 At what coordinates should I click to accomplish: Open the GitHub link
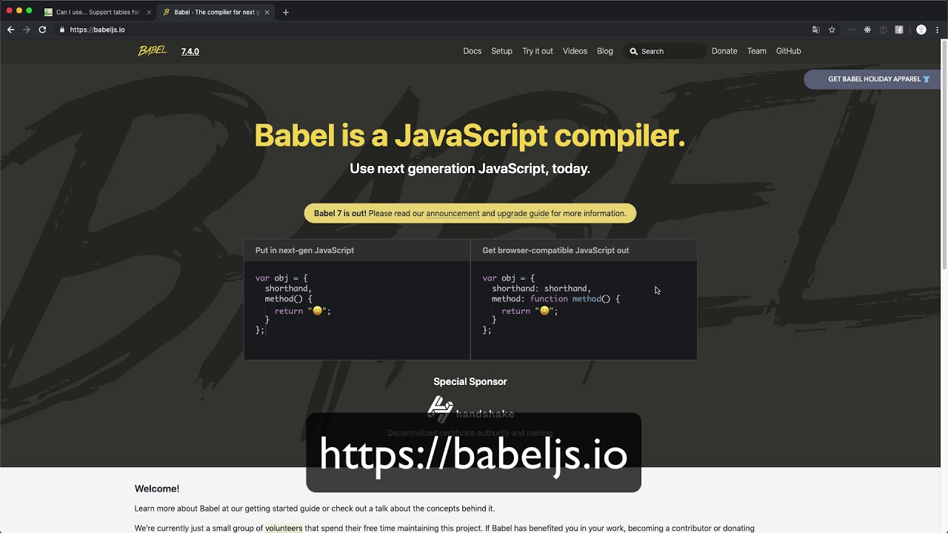789,51
